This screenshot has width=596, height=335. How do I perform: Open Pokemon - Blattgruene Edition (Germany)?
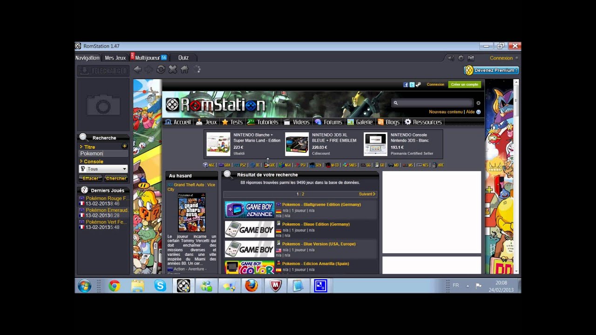point(321,204)
